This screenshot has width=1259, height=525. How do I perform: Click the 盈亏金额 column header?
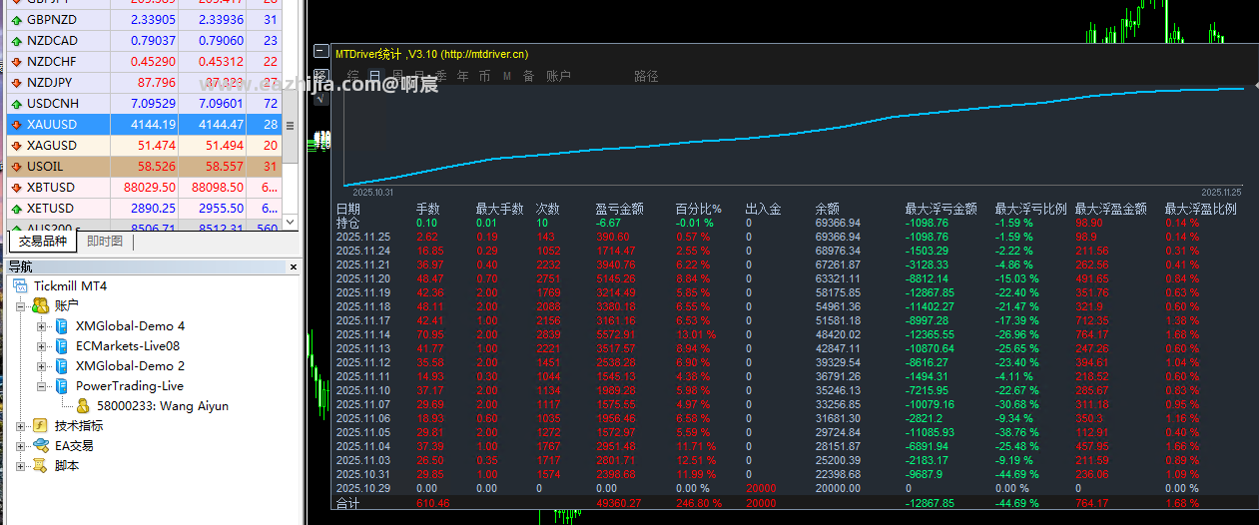point(619,210)
